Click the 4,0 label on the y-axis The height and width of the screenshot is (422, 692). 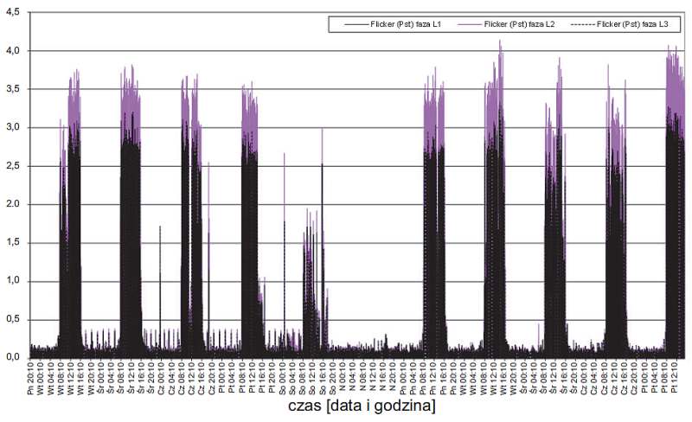point(13,51)
